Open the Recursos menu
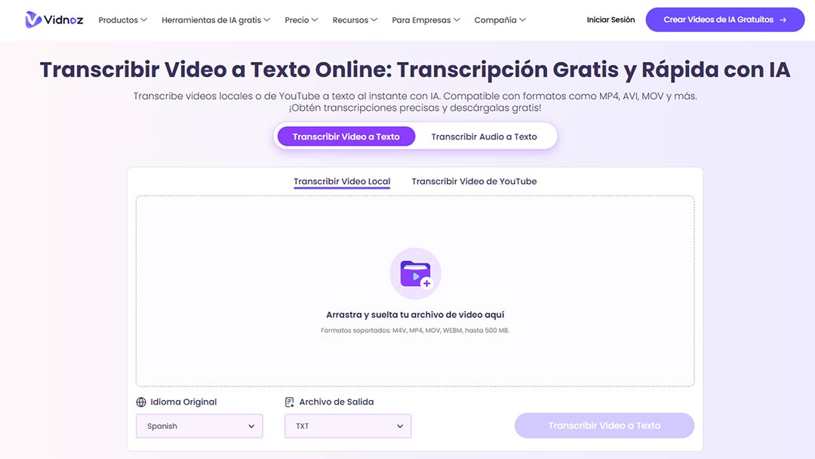This screenshot has height=459, width=815. coord(355,20)
